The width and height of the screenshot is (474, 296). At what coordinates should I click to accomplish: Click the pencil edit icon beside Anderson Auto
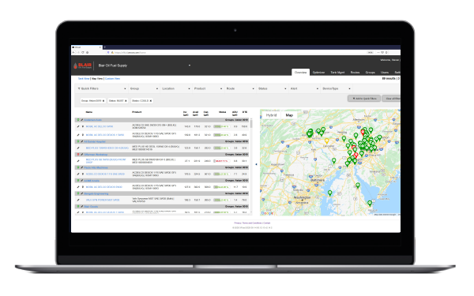pyautogui.click(x=81, y=120)
